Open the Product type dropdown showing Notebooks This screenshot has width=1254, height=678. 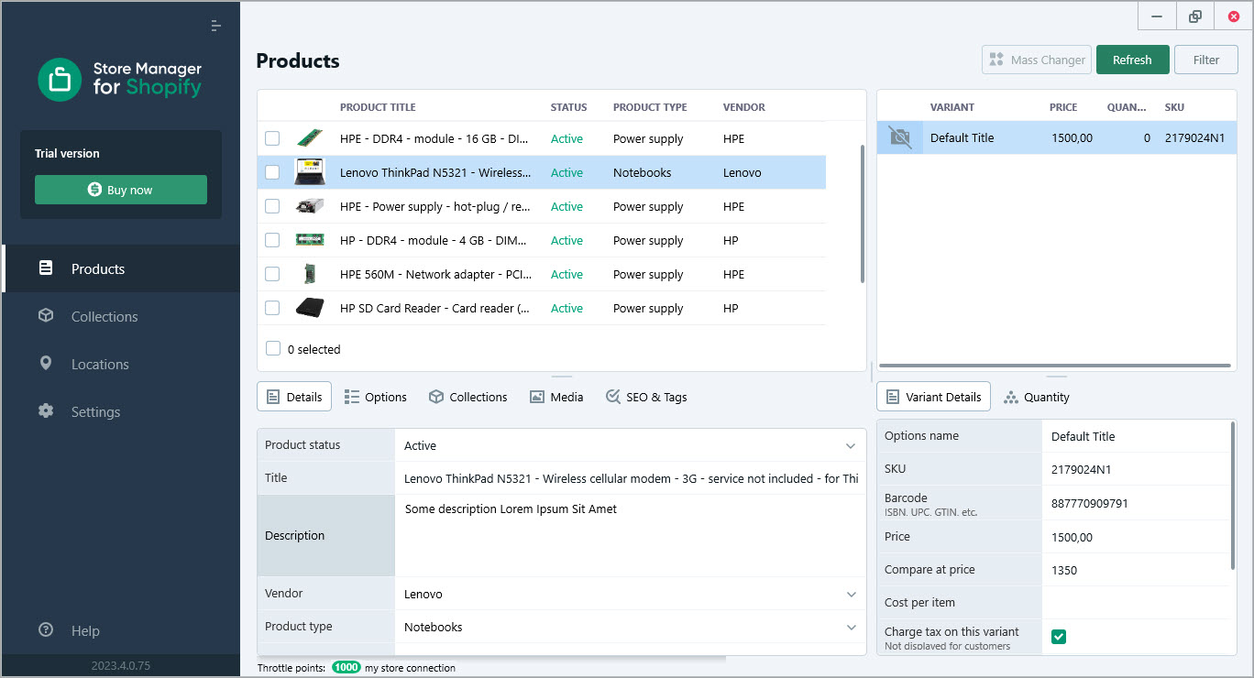[852, 627]
